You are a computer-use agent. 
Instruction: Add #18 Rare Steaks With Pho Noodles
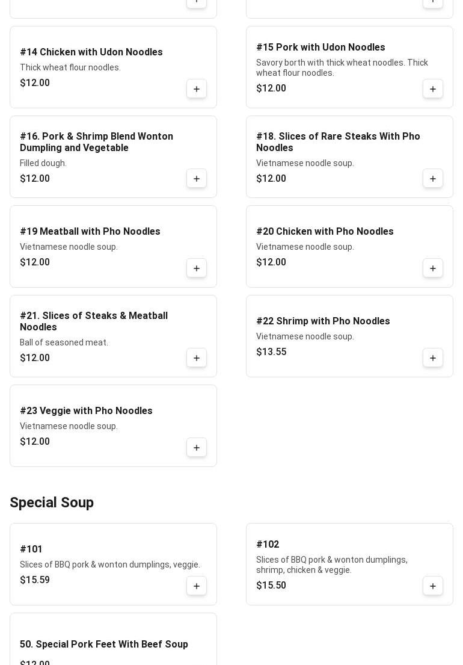click(x=432, y=179)
